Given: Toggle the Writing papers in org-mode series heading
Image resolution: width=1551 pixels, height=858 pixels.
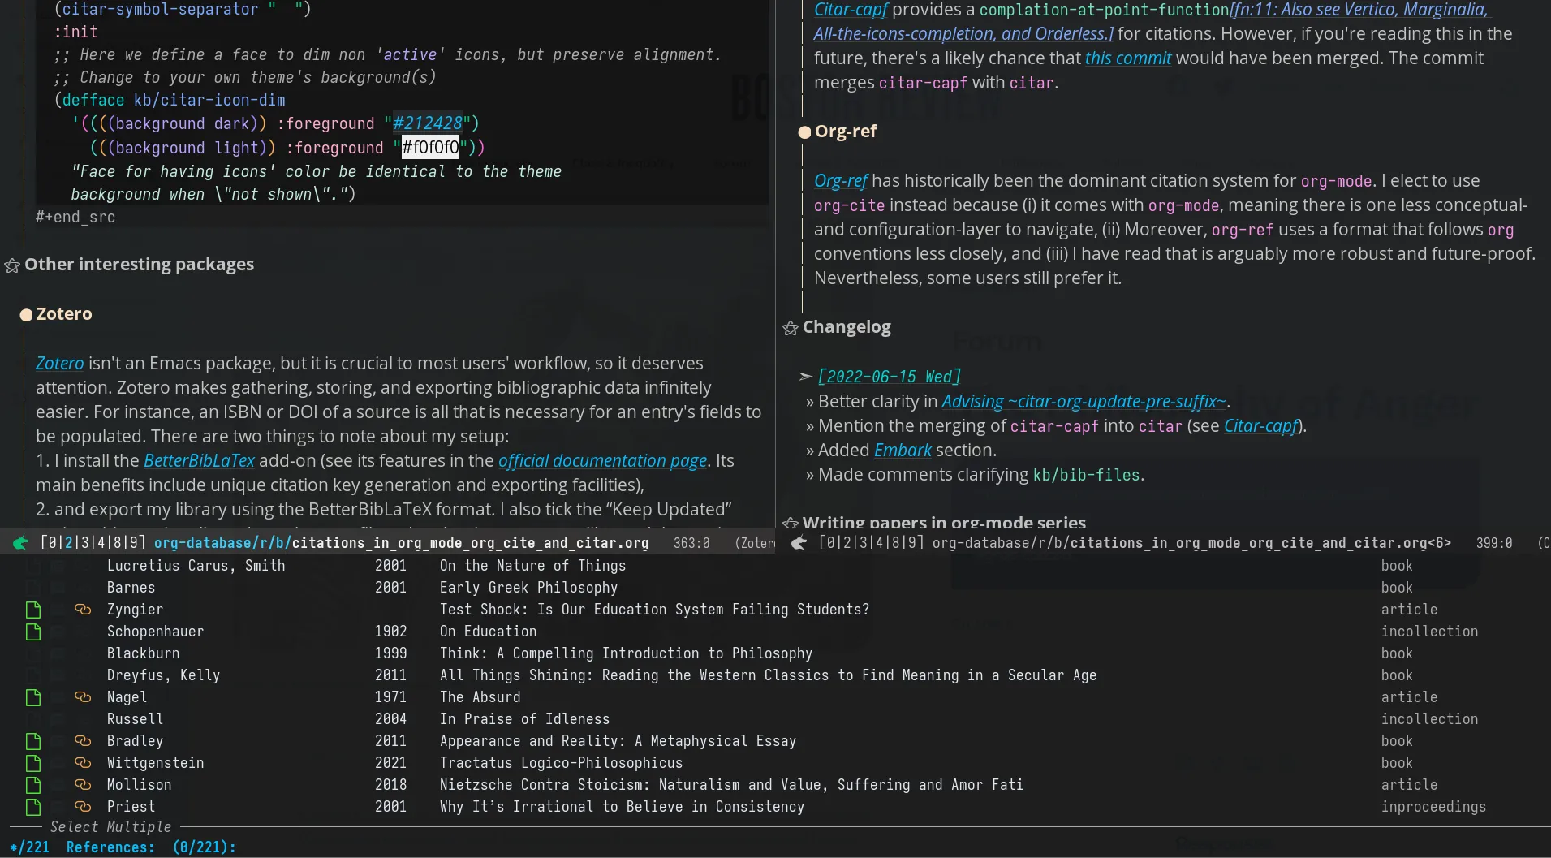Looking at the screenshot, I should pyautogui.click(x=944, y=523).
